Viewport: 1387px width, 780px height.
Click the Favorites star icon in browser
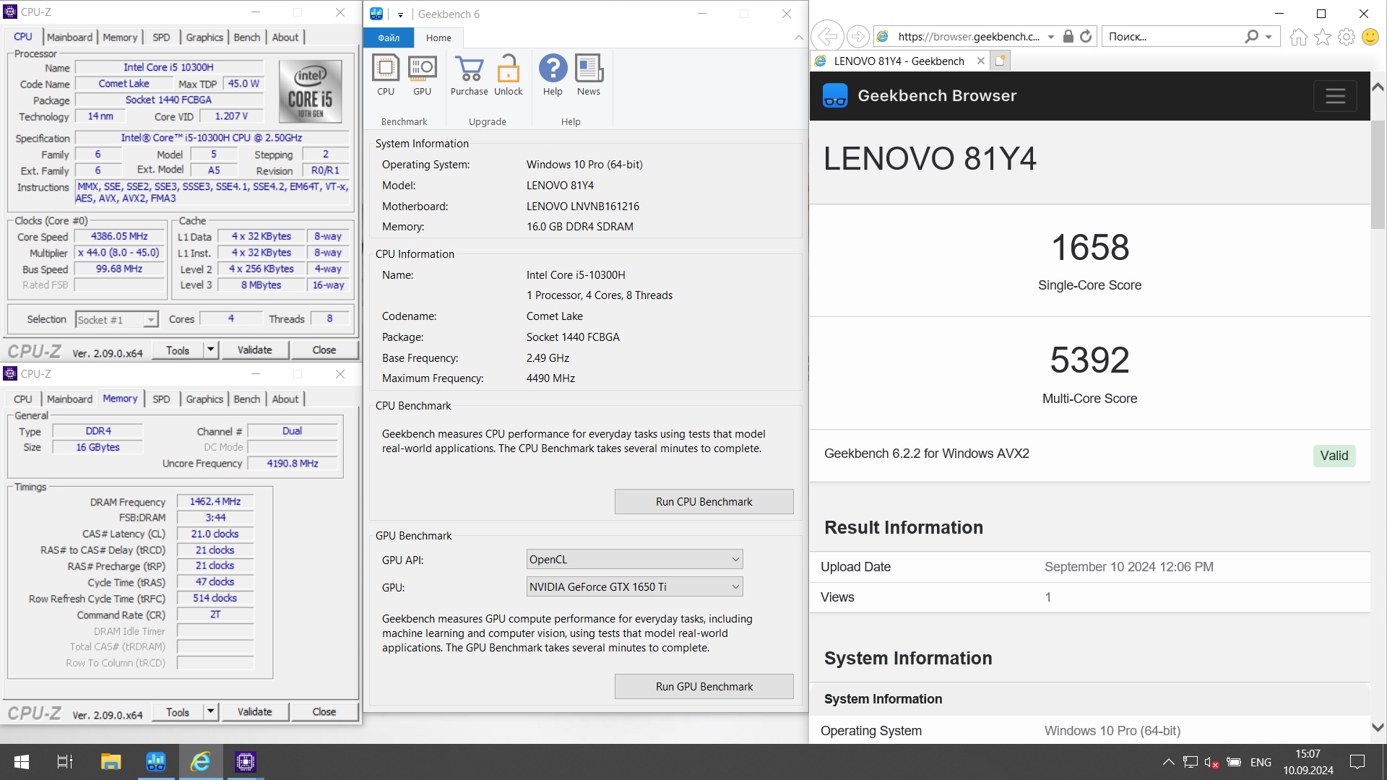1322,37
